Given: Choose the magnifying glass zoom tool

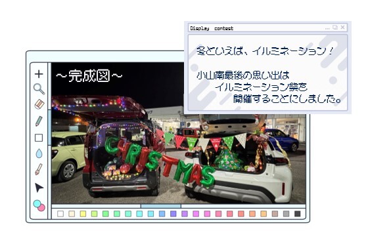Looking at the screenshot, I should [x=39, y=89].
